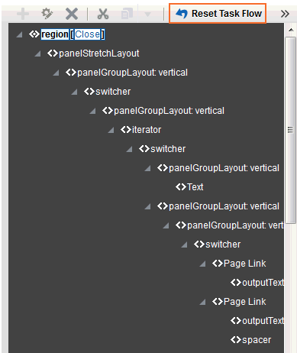This screenshot has height=353, width=297.
Task: Click the Add plus icon in toolbar
Action: tap(23, 14)
